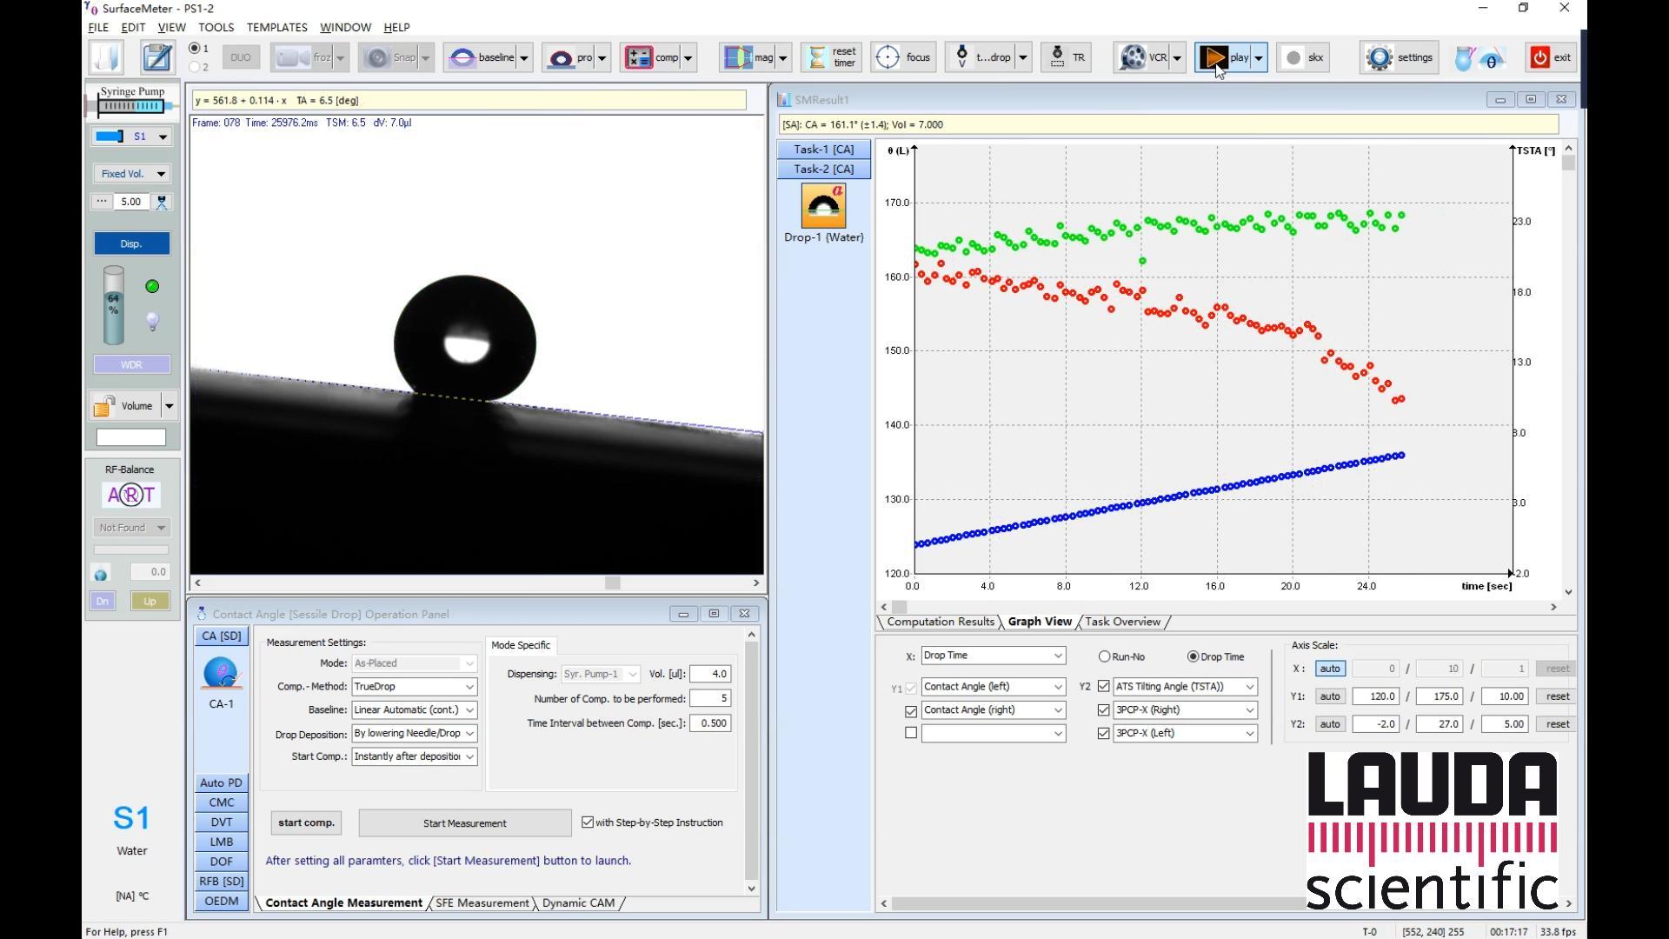
Task: Click the CA-1 sessile drop icon
Action: click(222, 674)
